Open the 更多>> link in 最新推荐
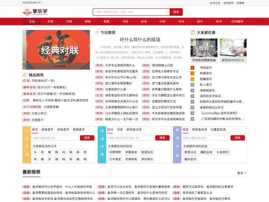Viewport: 269px width, 202px height. pos(242,173)
